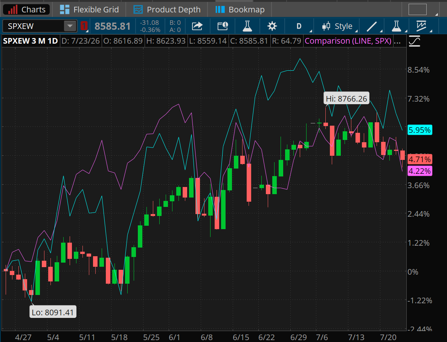Click the Hi: 8766.26 price bubble
Screen dimensions: 447x342
pos(346,99)
